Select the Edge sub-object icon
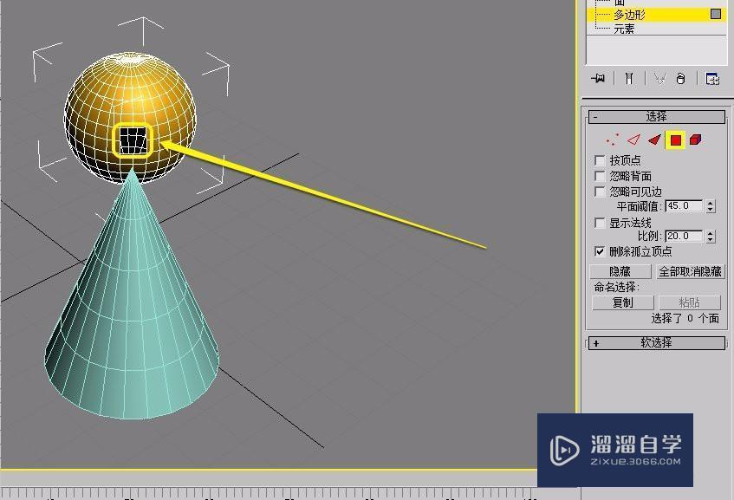The height and width of the screenshot is (500, 734). (x=633, y=139)
